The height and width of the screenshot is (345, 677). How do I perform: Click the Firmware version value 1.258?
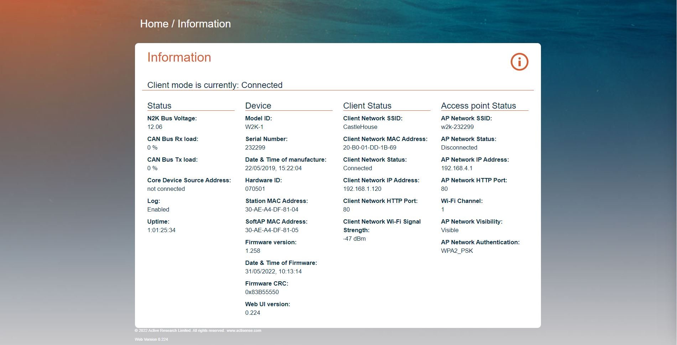pos(253,251)
